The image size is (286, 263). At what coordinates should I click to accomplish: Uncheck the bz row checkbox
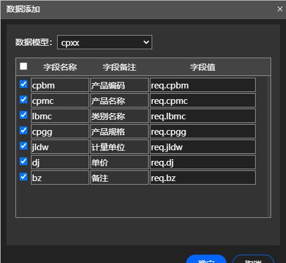coord(23,176)
